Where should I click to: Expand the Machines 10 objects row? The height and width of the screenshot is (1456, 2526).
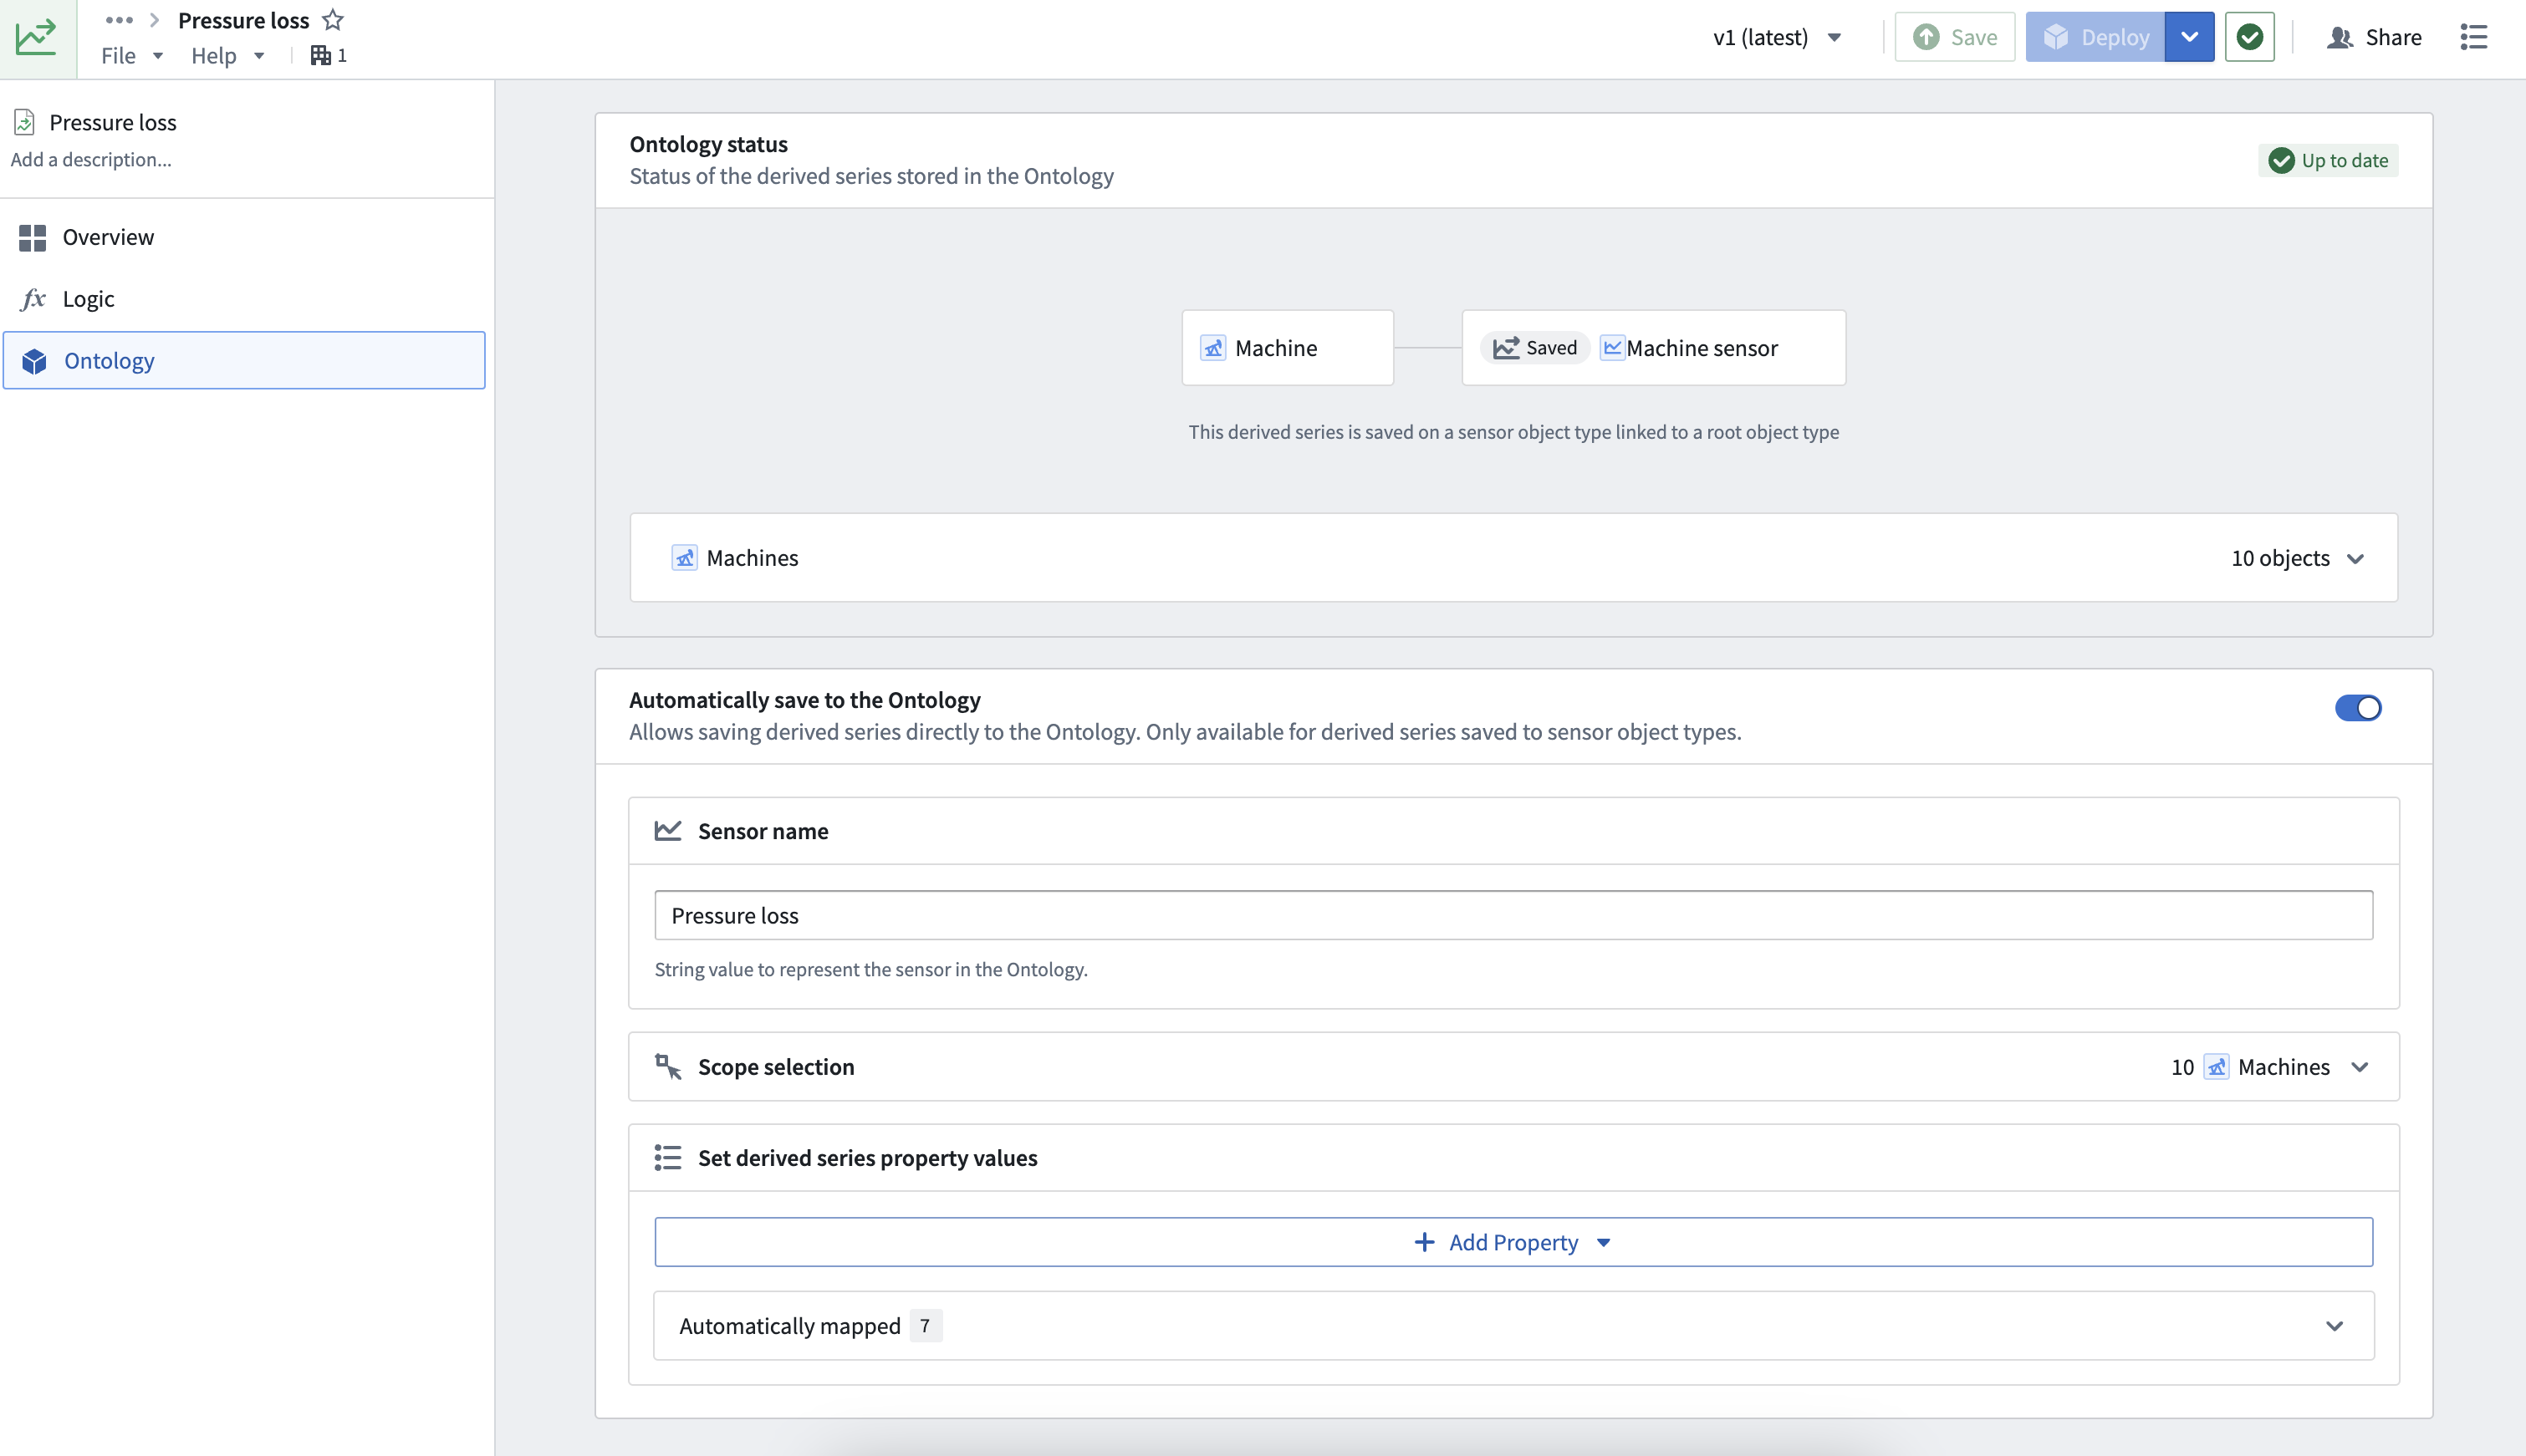tap(2356, 558)
